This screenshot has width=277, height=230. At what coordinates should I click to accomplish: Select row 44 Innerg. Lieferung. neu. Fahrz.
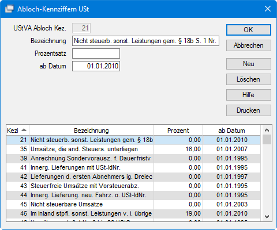(133, 195)
